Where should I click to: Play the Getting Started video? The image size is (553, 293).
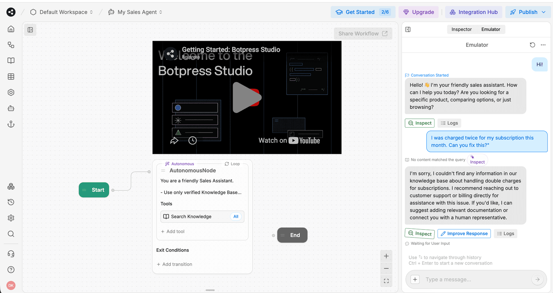pos(246,97)
